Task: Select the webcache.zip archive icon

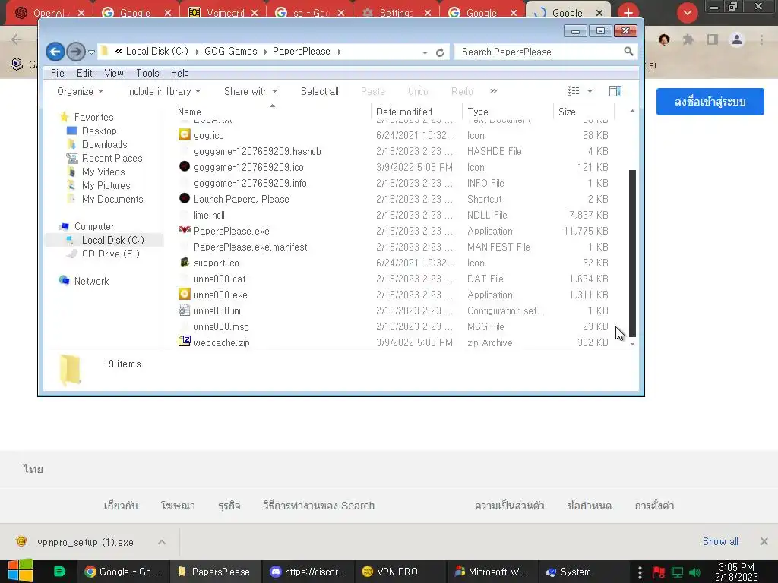Action: point(184,342)
